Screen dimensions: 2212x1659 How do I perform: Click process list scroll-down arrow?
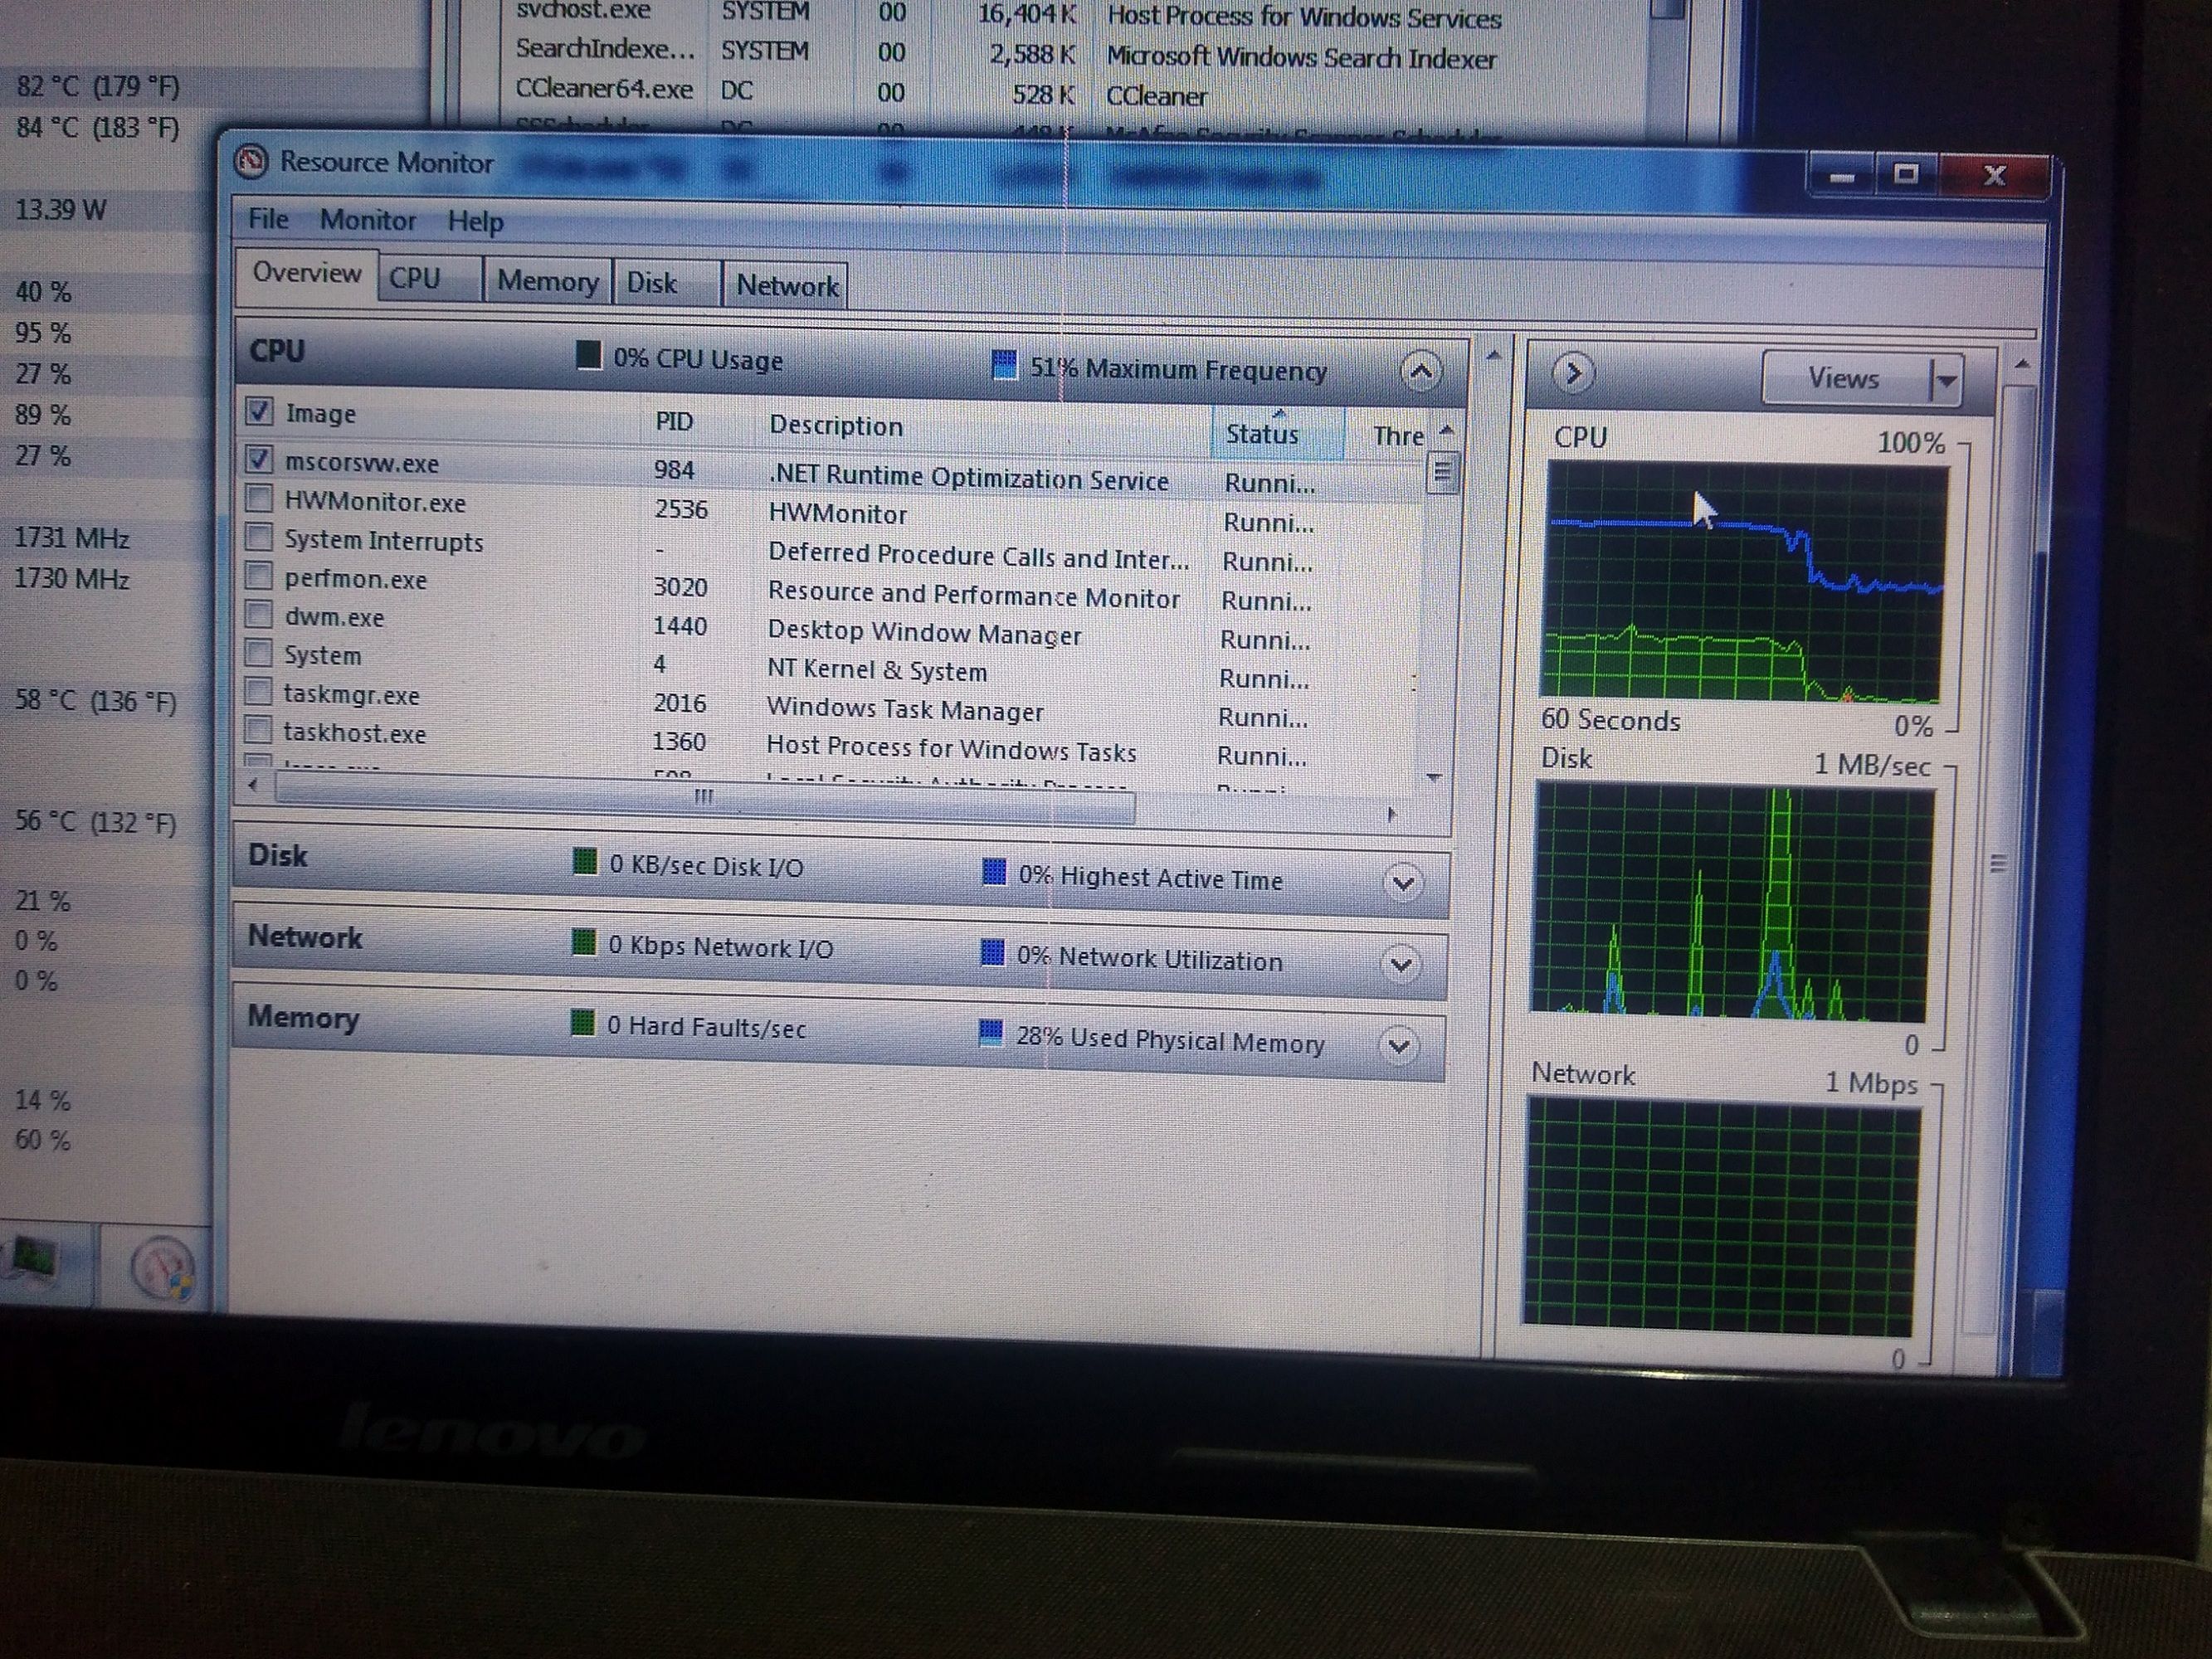coord(1434,778)
